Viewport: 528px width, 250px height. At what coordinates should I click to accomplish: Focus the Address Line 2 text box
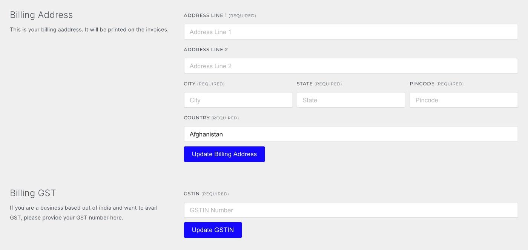point(351,66)
